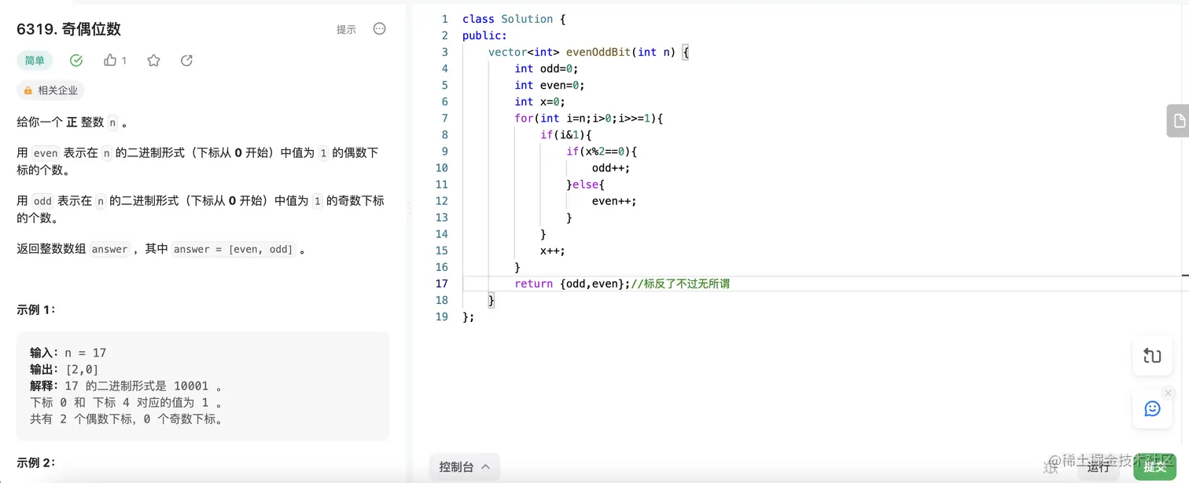Click the 示例 1 heading
Viewport: 1189px width, 483px height.
click(x=36, y=309)
